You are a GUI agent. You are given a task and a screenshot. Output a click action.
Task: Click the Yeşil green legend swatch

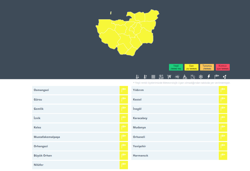176,67
